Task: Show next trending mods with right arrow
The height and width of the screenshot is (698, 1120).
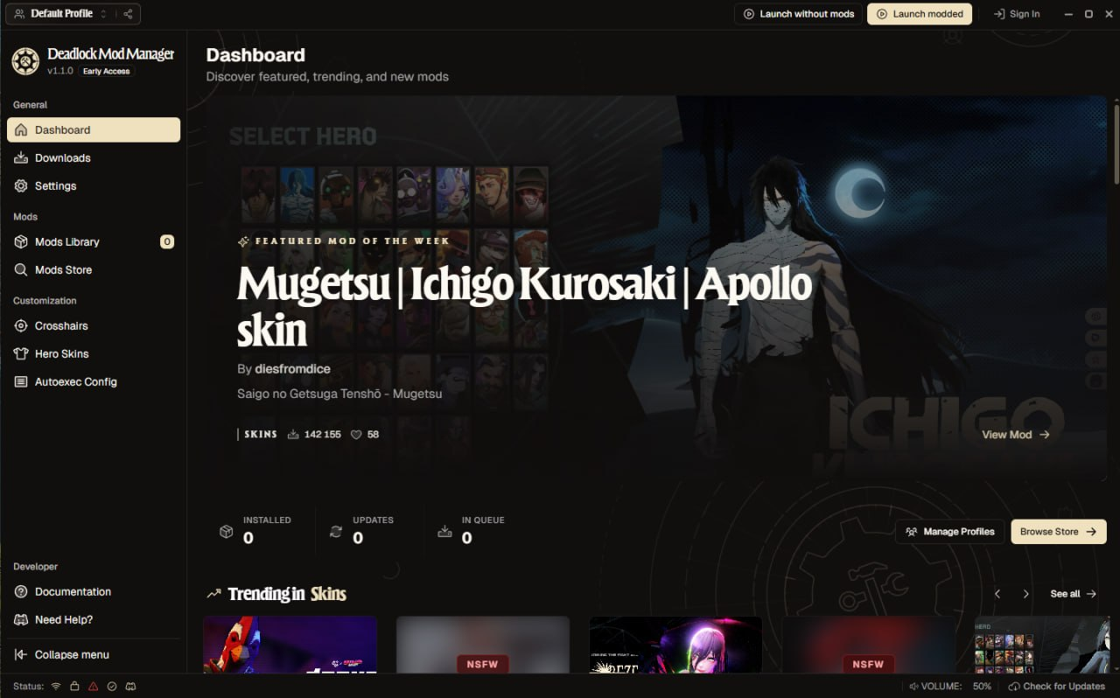Action: pyautogui.click(x=1025, y=594)
